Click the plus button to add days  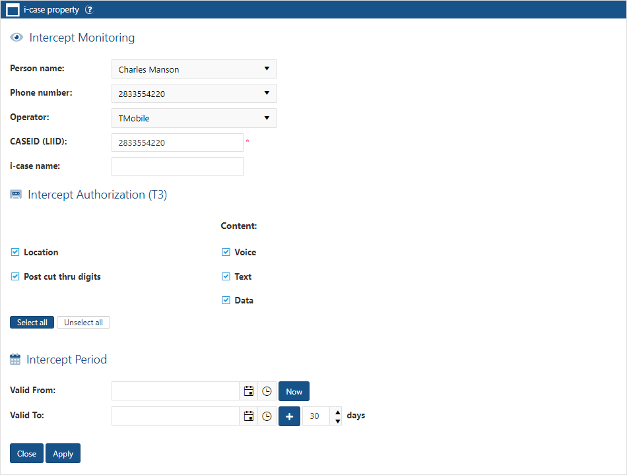pyautogui.click(x=289, y=416)
